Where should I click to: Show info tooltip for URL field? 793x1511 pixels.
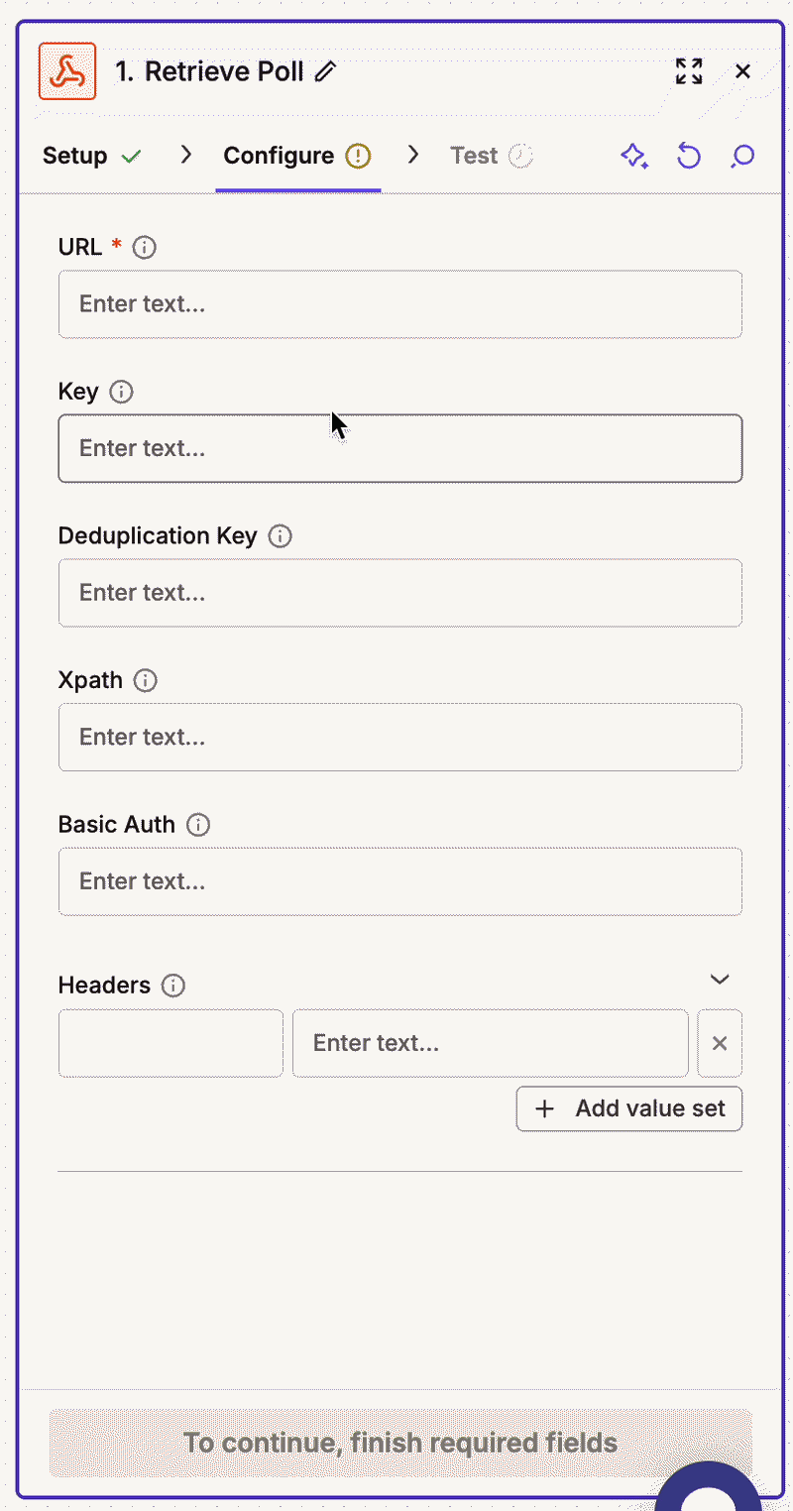point(145,247)
